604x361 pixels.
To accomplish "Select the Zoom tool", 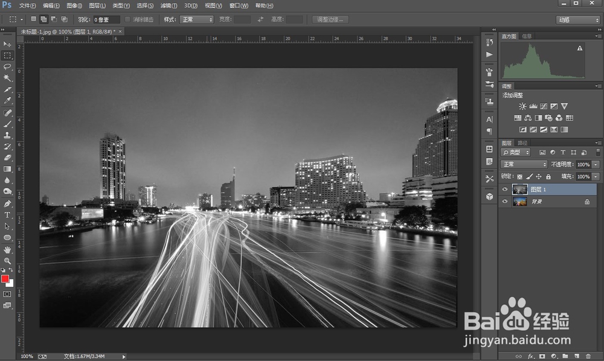I will [x=7, y=261].
